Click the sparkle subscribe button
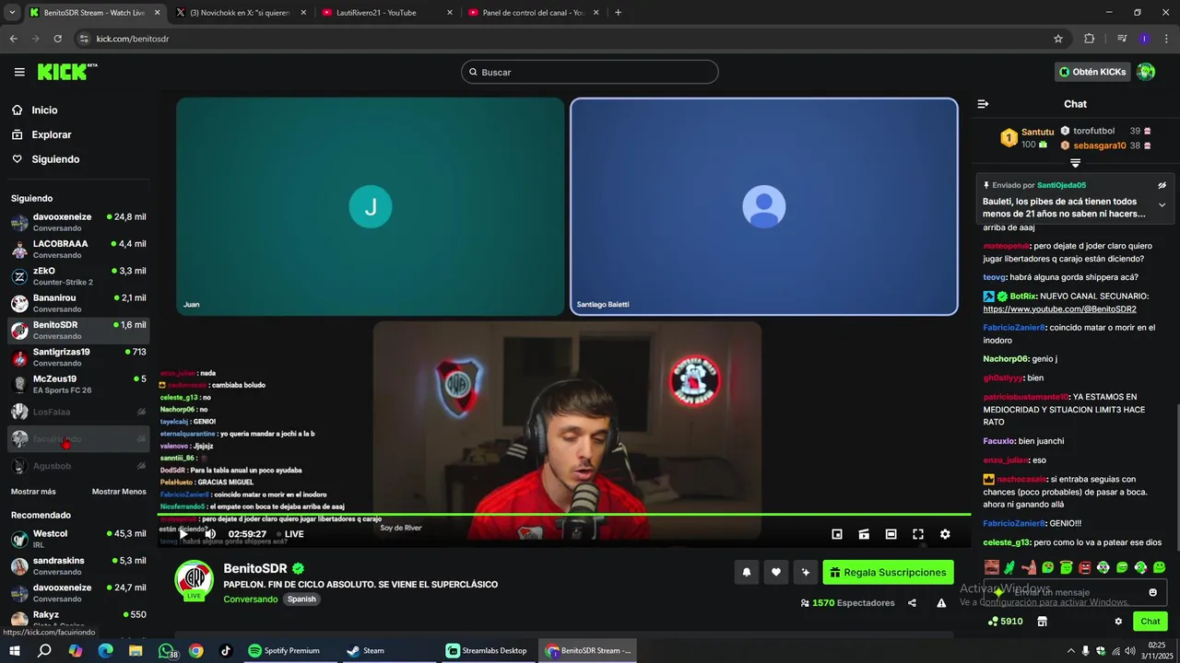Screen dimensions: 1180x663 click(806, 572)
